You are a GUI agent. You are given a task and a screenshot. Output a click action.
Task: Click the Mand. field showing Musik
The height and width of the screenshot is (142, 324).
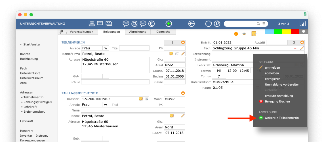pos(174,99)
